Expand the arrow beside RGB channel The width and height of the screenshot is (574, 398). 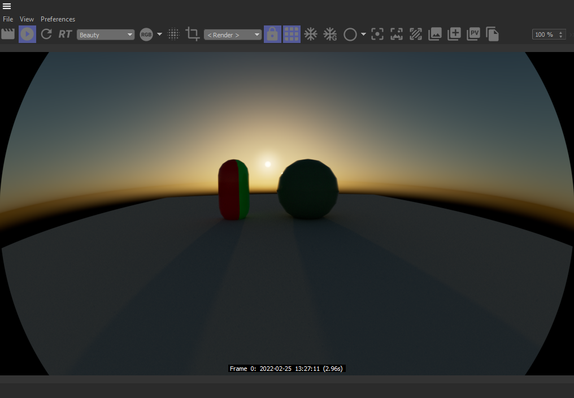click(159, 34)
